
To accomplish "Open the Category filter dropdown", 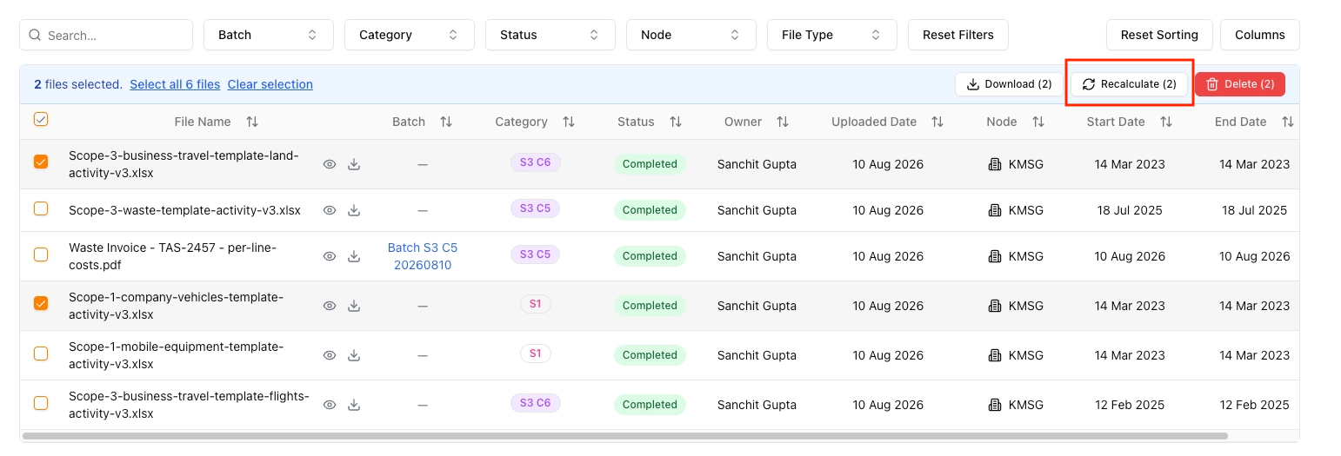I will click(x=410, y=35).
